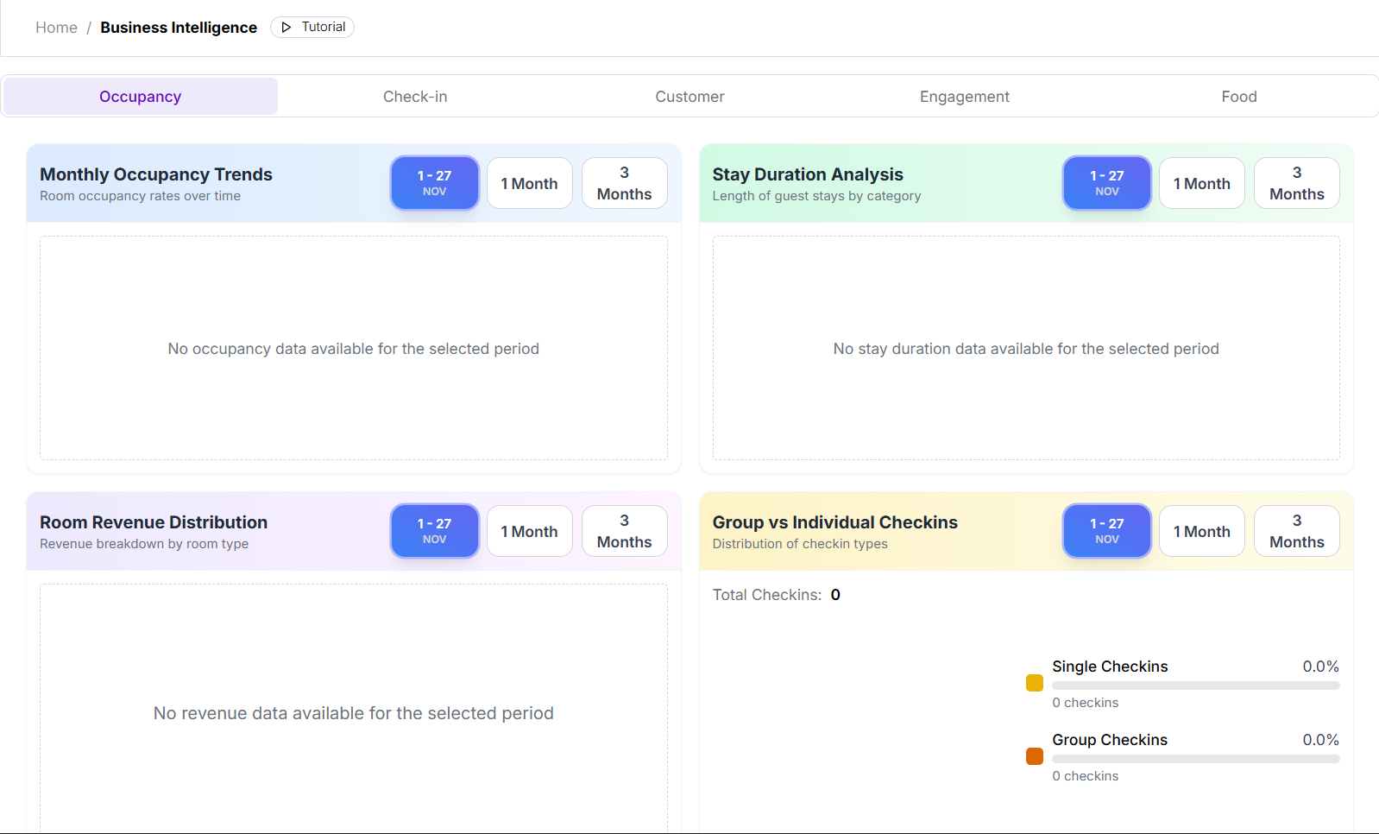The image size is (1379, 834).
Task: Select 1 Month in Group vs Individual Checkins
Action: point(1201,531)
